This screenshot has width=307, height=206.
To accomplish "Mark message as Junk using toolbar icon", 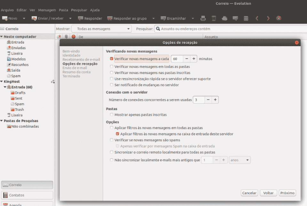I will click(x=224, y=18).
